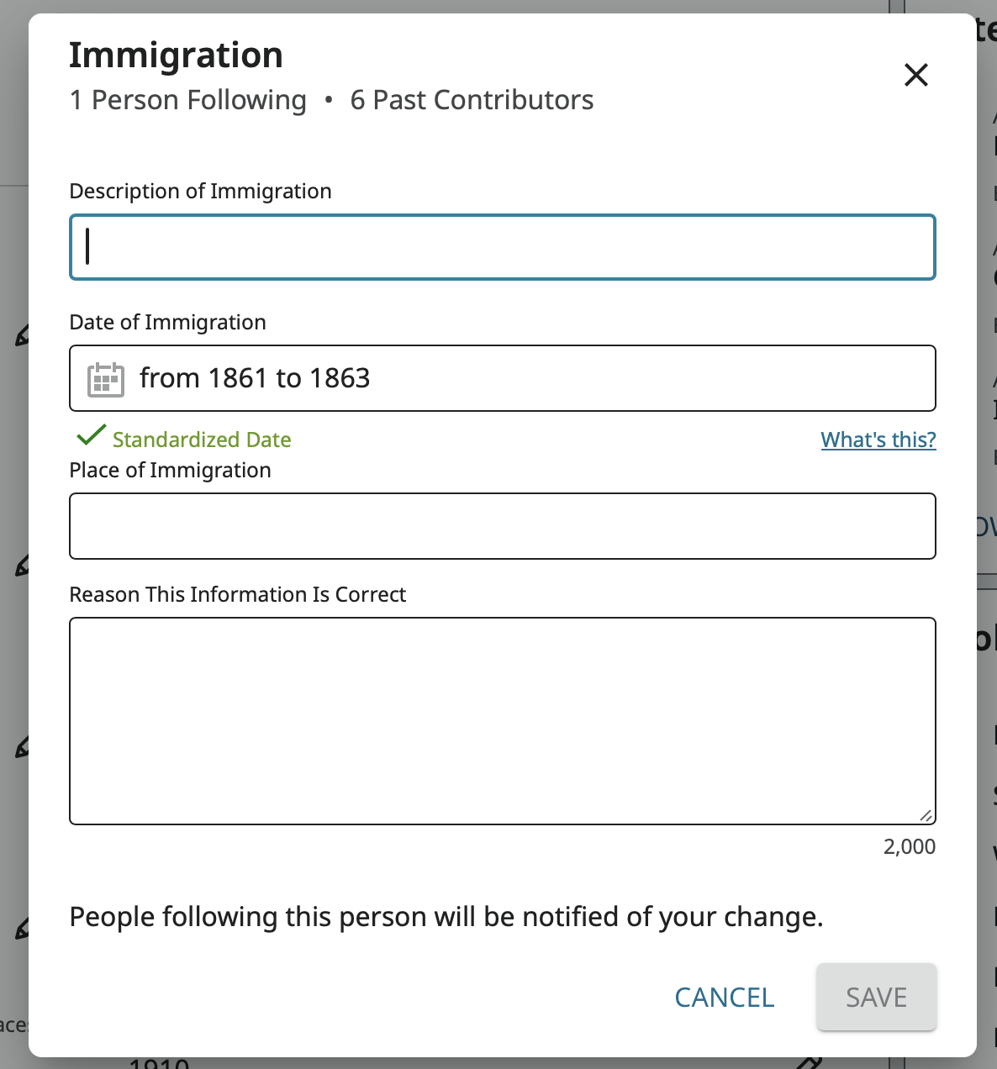This screenshot has height=1069, width=997.
Task: Open the "What's this?" help link
Action: click(x=878, y=439)
